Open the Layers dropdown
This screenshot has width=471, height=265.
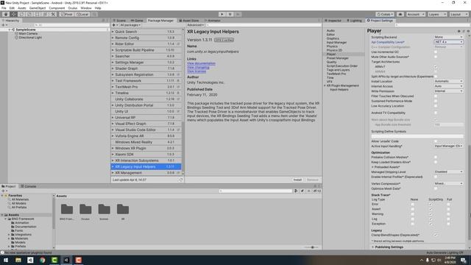click(437, 14)
